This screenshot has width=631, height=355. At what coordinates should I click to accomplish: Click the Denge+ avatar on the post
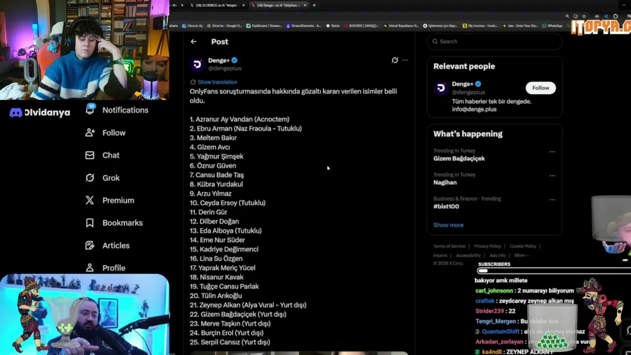click(197, 64)
